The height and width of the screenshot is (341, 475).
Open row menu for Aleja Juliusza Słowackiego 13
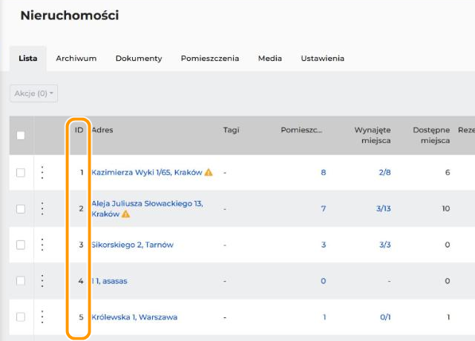(x=42, y=208)
